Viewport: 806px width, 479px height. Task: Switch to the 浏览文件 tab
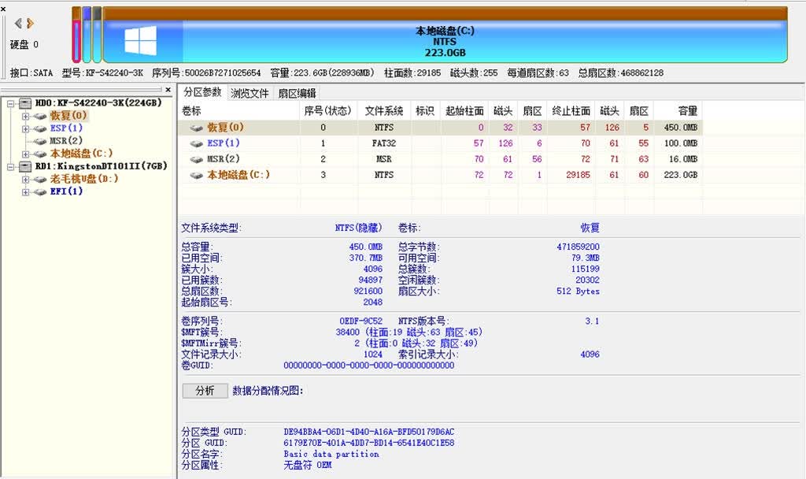click(x=250, y=93)
